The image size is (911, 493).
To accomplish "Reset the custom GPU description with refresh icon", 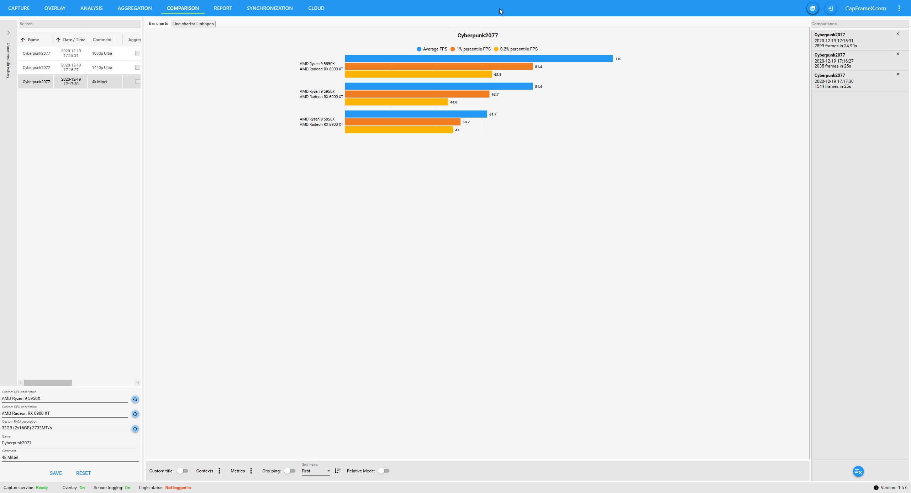I will point(135,414).
